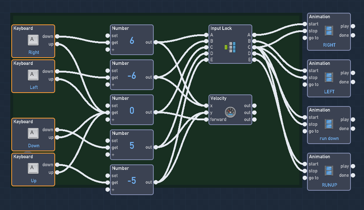364x210 pixels.
Task: Click the film icon in the RIGHT Animation node
Action: point(329,31)
